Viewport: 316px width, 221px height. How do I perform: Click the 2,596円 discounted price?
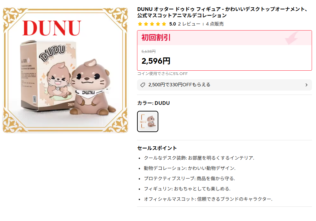[x=156, y=61]
